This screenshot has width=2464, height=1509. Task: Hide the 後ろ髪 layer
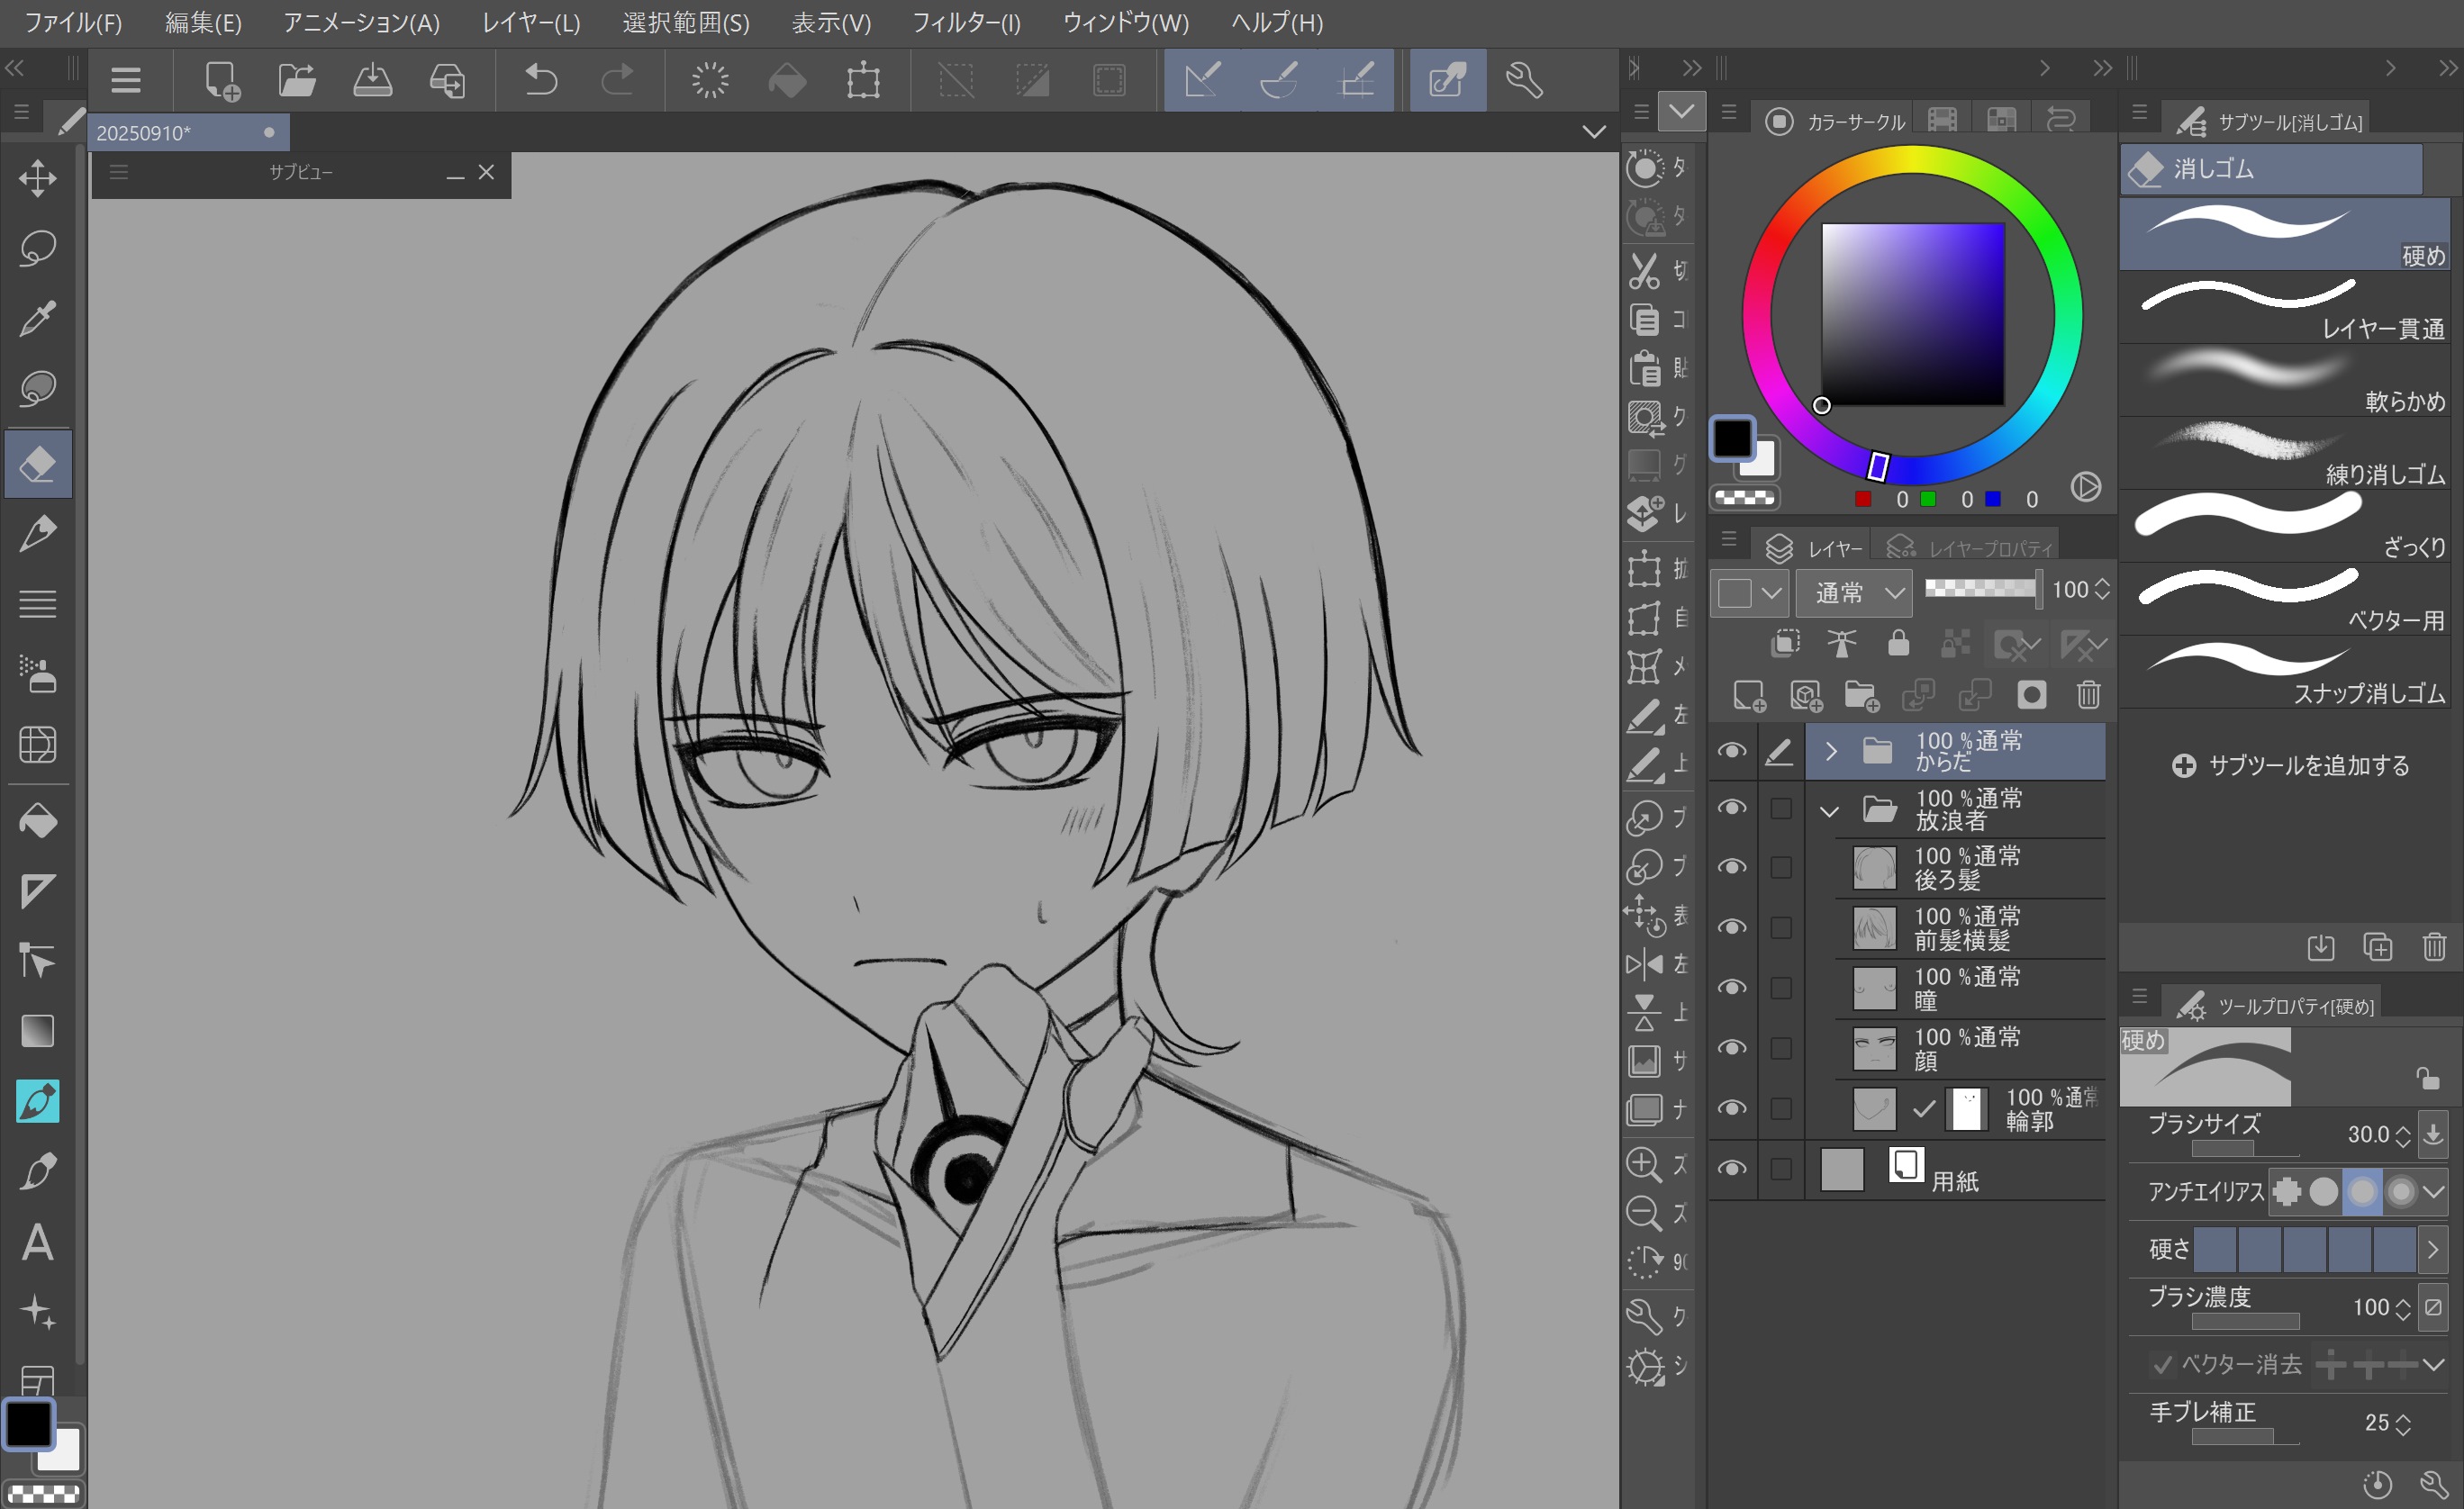pyautogui.click(x=1732, y=867)
